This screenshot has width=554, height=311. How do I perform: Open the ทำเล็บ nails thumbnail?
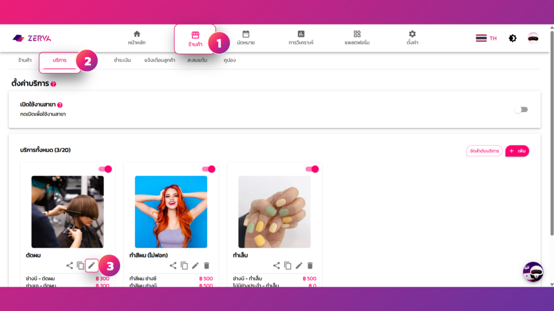(274, 212)
